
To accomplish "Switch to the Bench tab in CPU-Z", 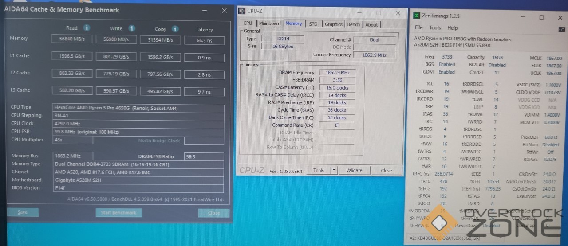I will [x=354, y=24].
